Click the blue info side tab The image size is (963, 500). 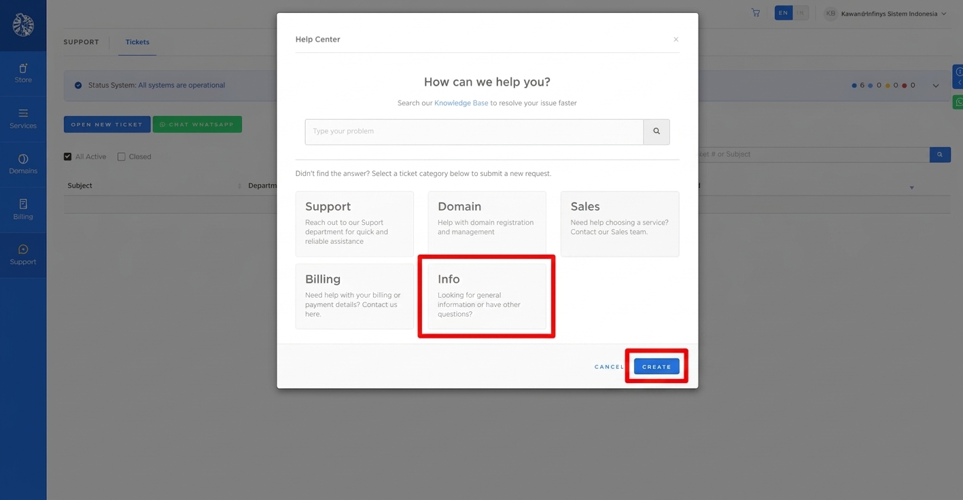958,77
